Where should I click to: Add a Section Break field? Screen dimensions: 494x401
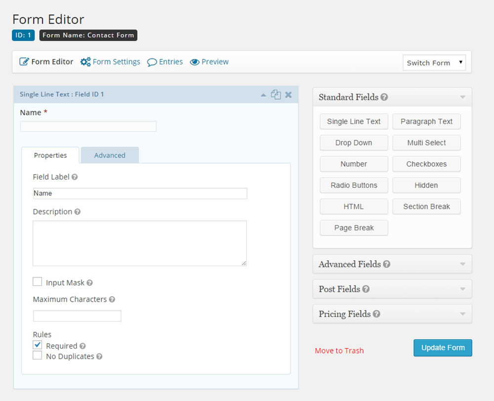coord(426,207)
